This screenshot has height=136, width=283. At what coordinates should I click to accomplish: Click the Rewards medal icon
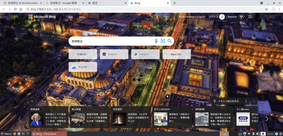pos(241,17)
